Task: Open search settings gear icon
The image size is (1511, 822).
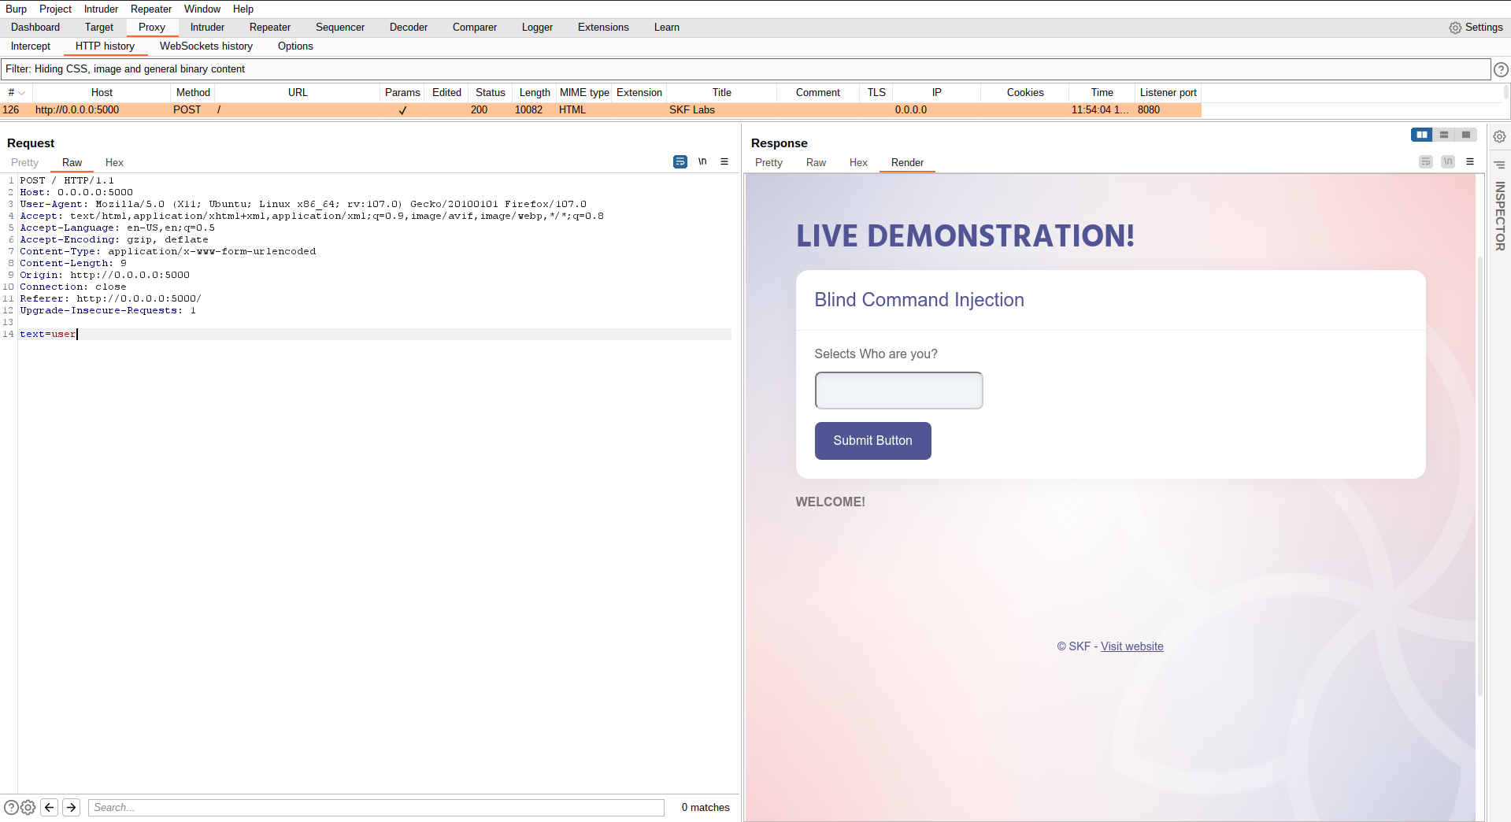Action: (x=28, y=807)
